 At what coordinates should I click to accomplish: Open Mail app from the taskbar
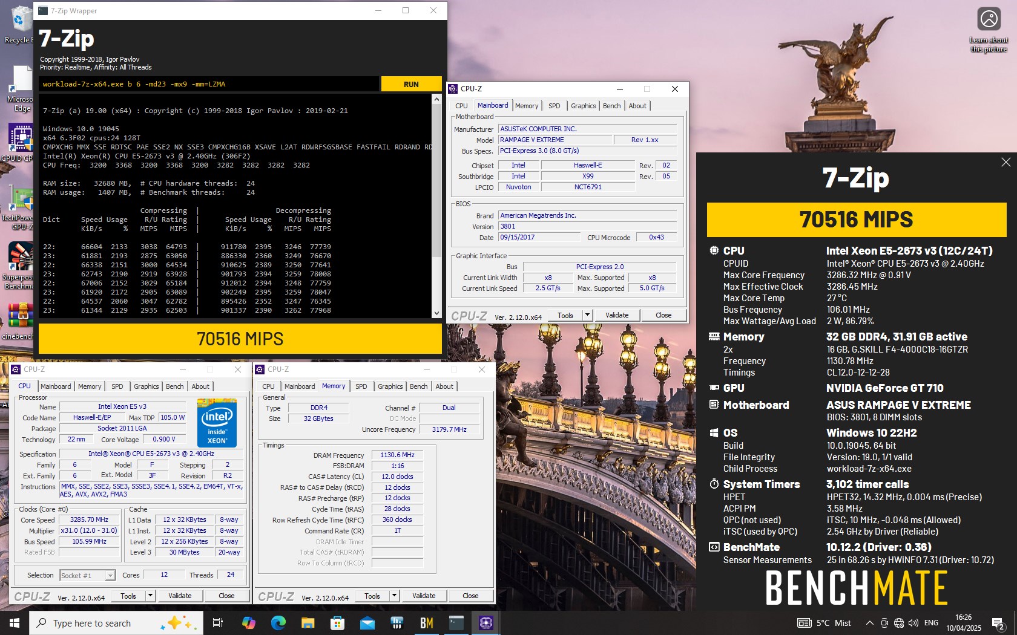point(367,623)
